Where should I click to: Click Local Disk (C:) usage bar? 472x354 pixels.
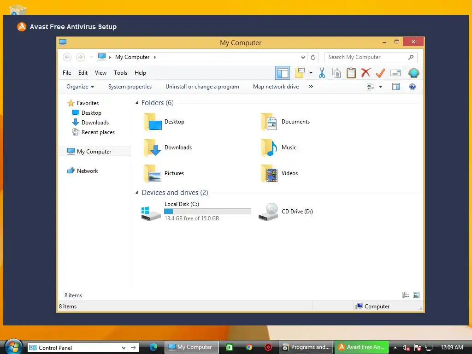(207, 211)
